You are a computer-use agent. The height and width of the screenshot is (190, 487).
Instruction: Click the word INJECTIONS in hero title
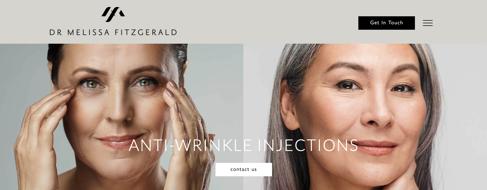[308, 145]
